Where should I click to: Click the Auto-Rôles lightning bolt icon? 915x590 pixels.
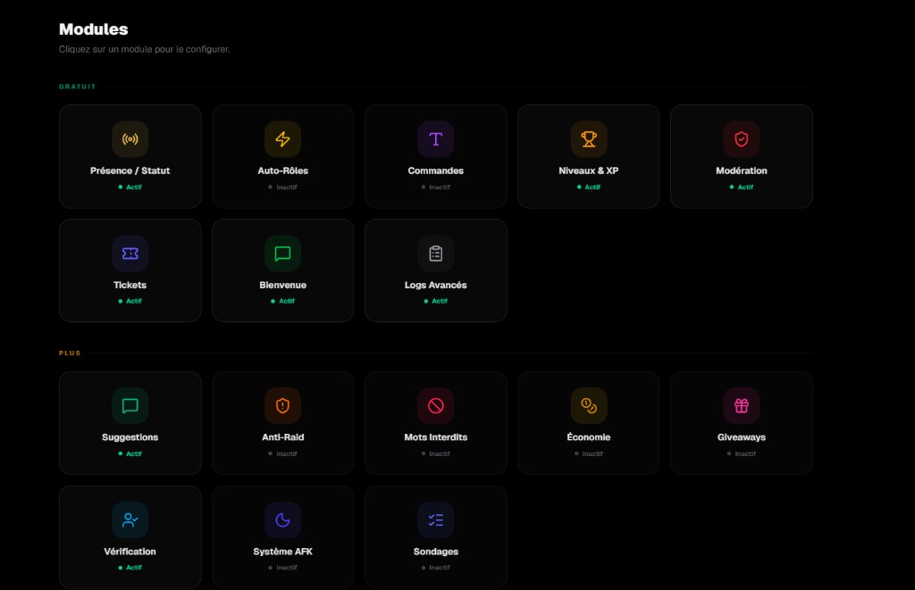[283, 139]
